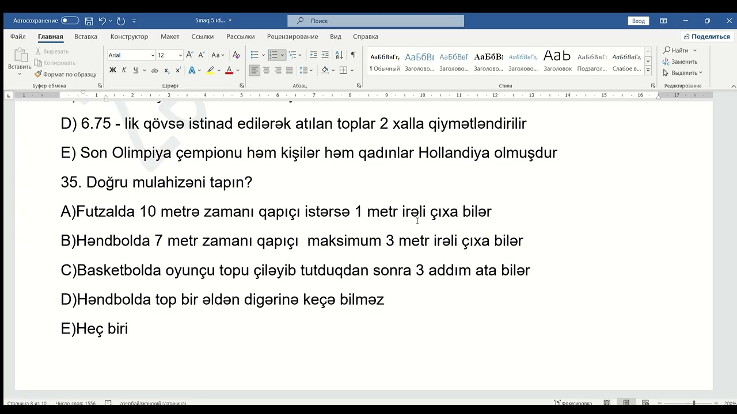The height and width of the screenshot is (414, 737).
Task: Open the Абзац dialog launcher
Action: pos(359,86)
